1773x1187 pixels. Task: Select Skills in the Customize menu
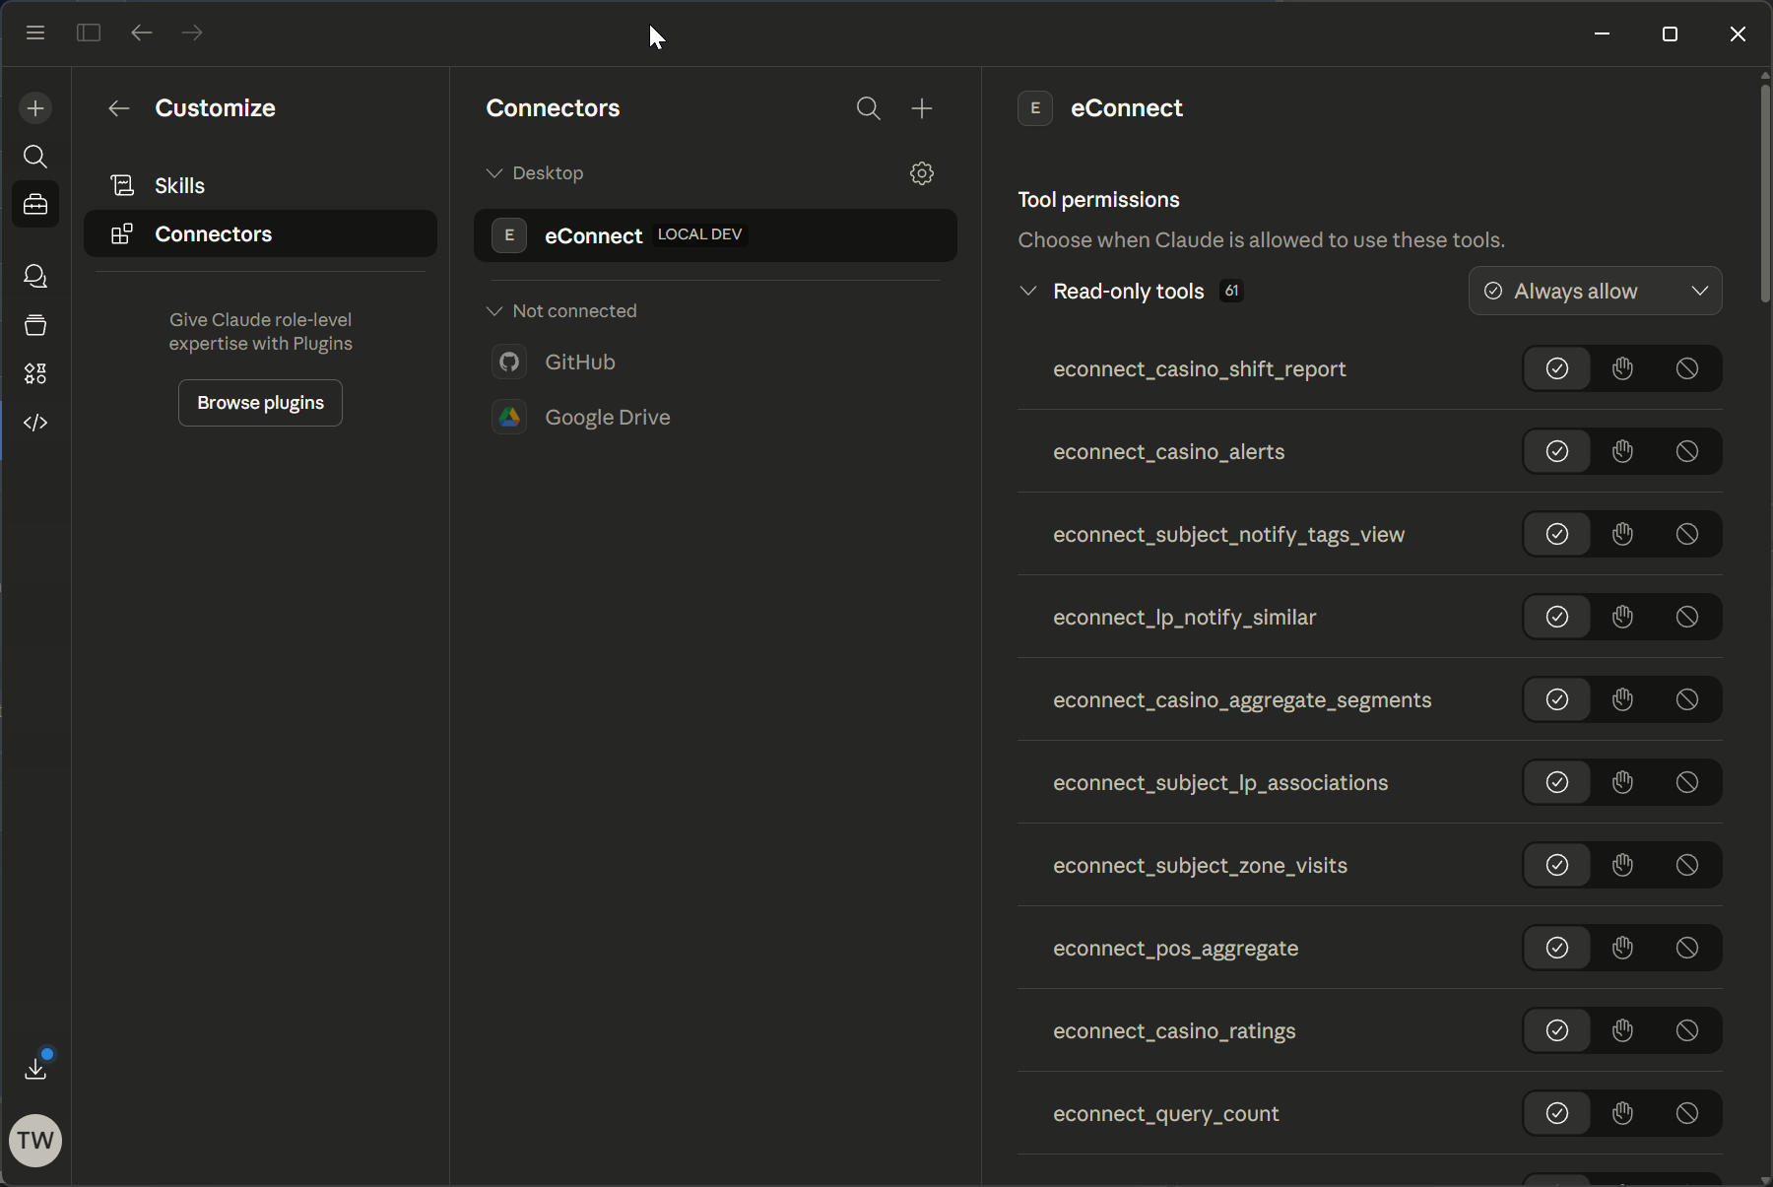click(x=180, y=185)
